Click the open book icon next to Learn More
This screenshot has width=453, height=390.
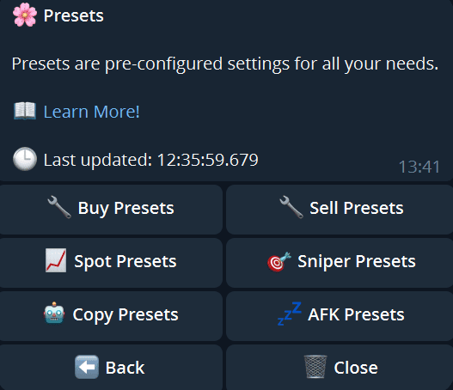25,111
